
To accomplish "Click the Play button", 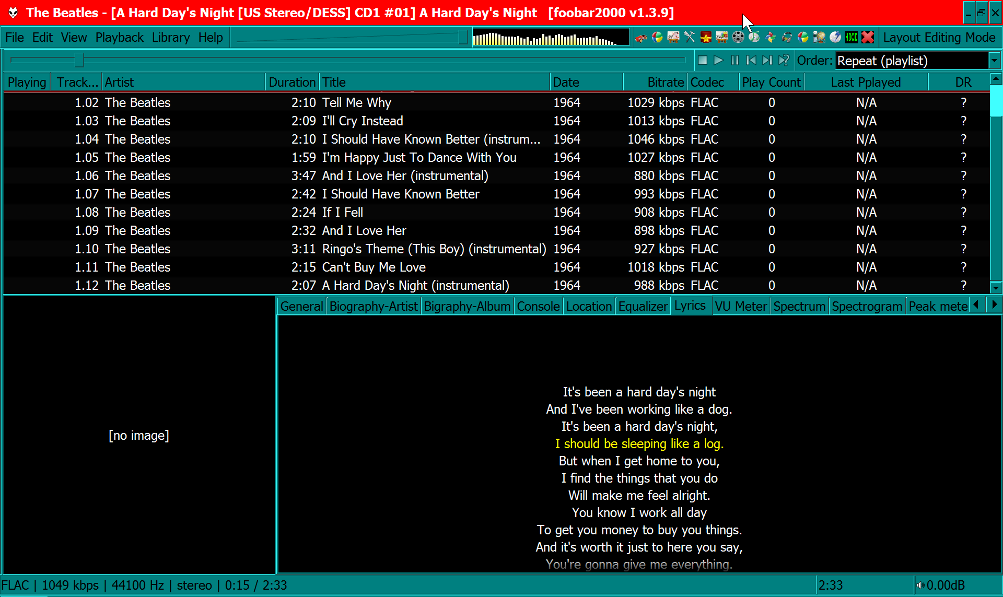I will pyautogui.click(x=719, y=61).
